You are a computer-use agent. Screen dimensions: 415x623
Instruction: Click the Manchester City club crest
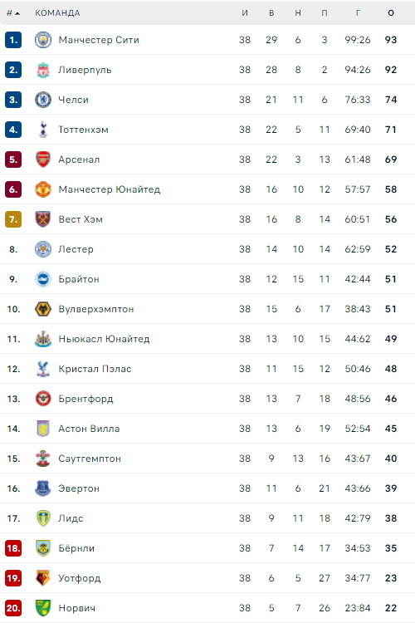(43, 40)
